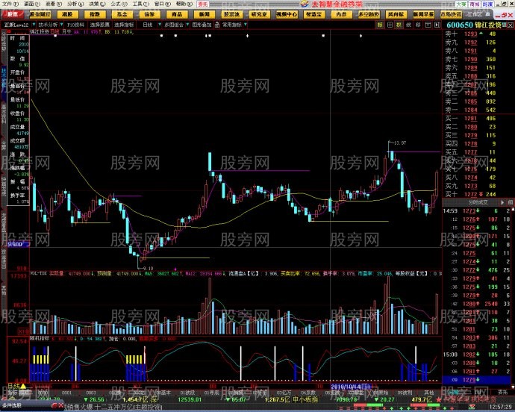Toggle the 统 statistics icon
Screen dimensions: 515x412
408,25
